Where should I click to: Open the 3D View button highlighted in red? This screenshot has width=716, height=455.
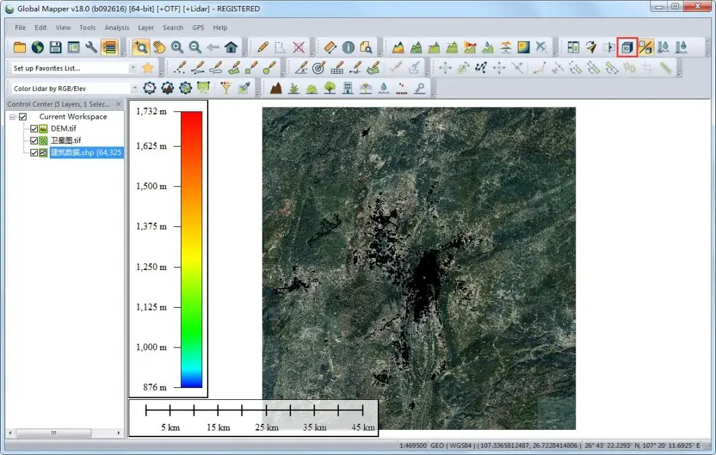627,47
